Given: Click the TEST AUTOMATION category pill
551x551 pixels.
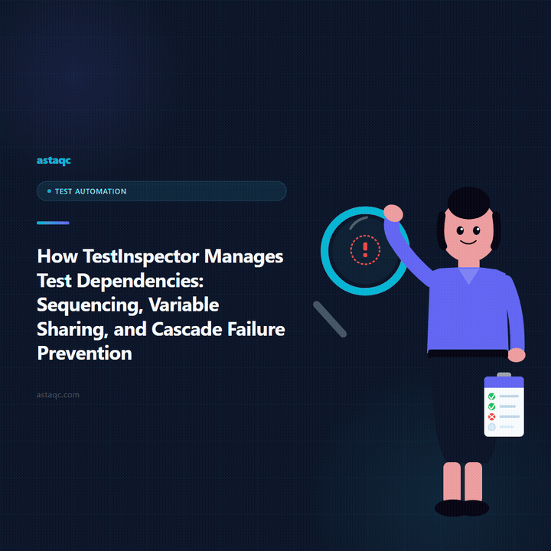Looking at the screenshot, I should 161,191.
